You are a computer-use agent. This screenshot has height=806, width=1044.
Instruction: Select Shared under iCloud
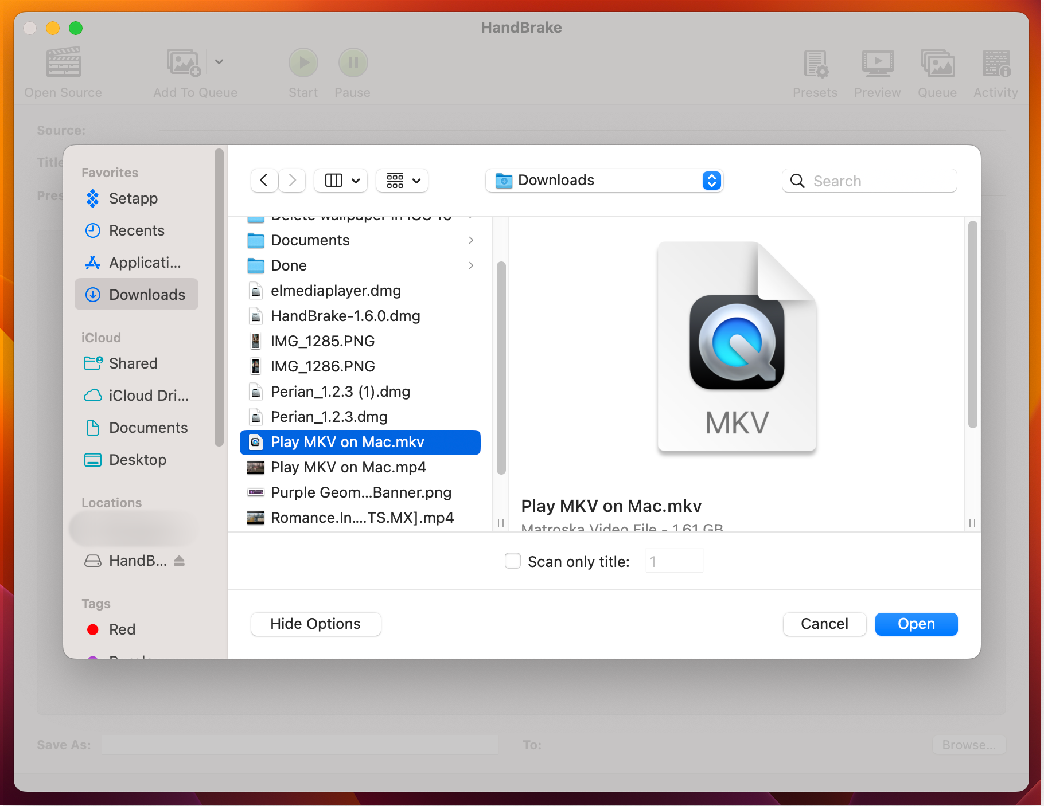tap(137, 363)
